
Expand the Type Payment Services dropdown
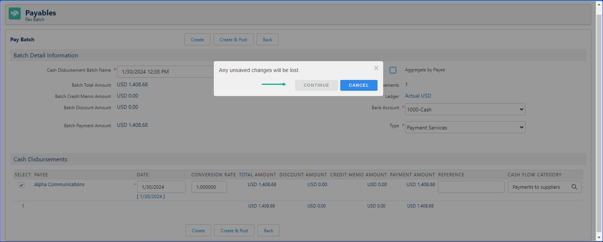tap(465, 128)
